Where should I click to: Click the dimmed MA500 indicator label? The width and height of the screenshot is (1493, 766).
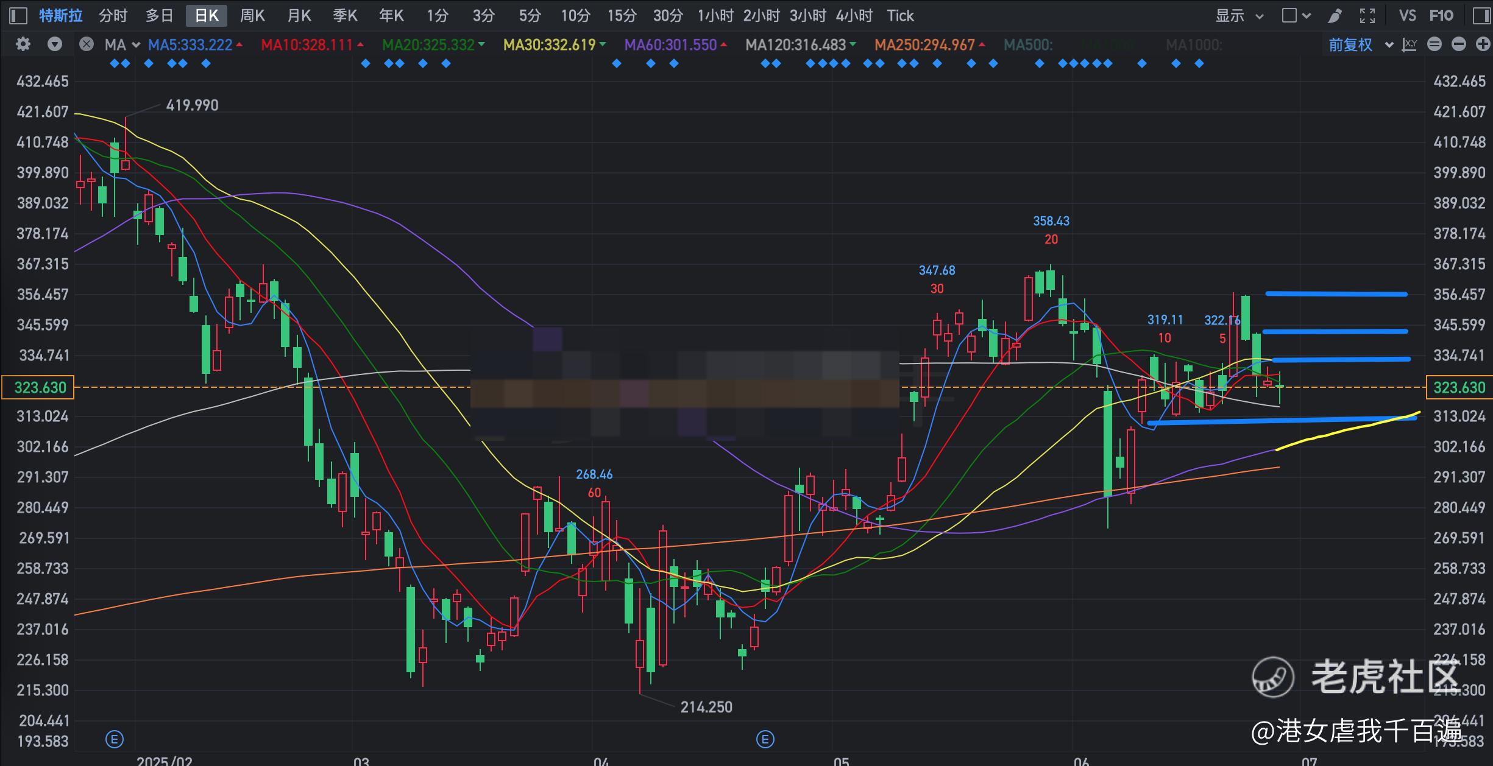click(1028, 44)
